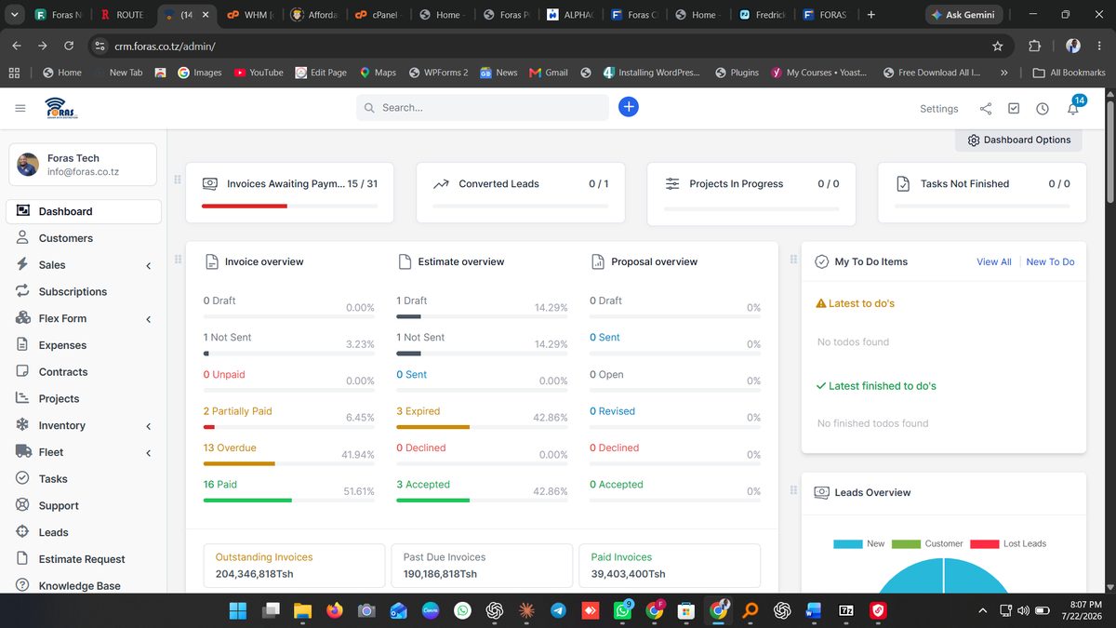Click the 3 Expired orange progress bar
The image size is (1116, 628).
432,427
